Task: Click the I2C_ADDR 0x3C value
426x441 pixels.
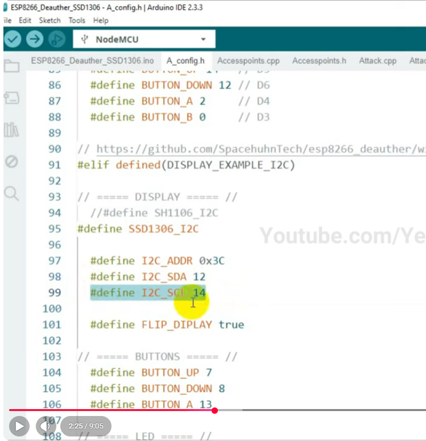Action: [x=212, y=261]
